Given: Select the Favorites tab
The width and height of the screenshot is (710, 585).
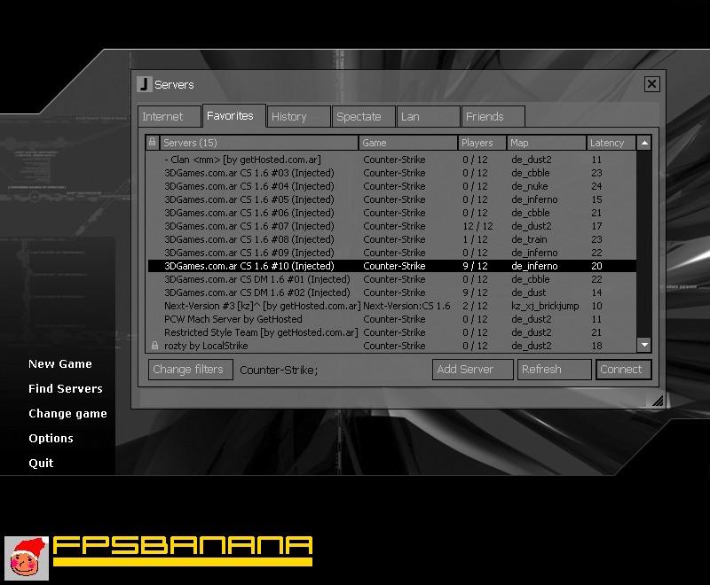Looking at the screenshot, I should click(x=233, y=116).
